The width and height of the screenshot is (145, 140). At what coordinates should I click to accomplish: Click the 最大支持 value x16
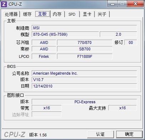click(123, 108)
